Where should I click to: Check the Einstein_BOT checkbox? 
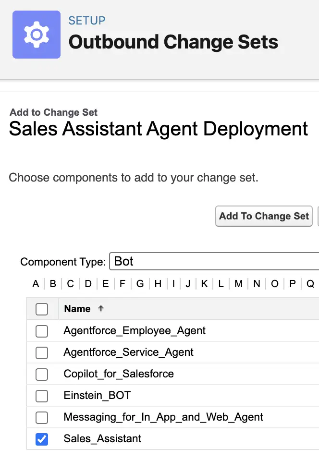coord(42,396)
